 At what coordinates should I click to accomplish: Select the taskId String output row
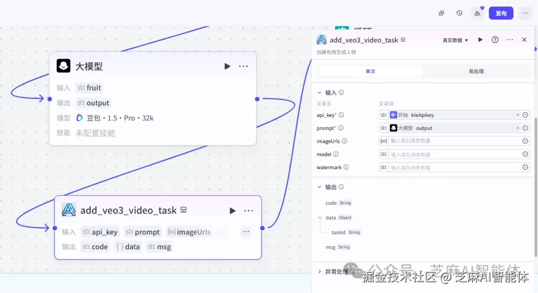click(x=346, y=232)
